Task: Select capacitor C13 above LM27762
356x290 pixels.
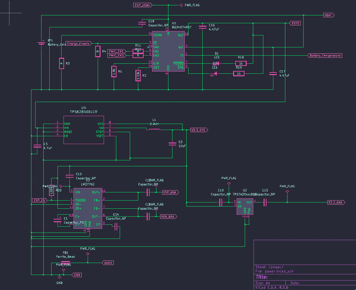Action: 69,176
